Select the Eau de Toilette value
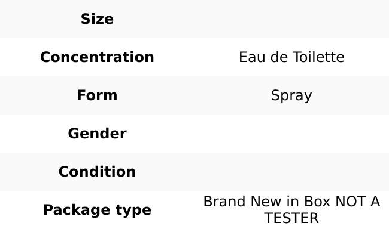This screenshot has width=389, height=229. pos(292,57)
